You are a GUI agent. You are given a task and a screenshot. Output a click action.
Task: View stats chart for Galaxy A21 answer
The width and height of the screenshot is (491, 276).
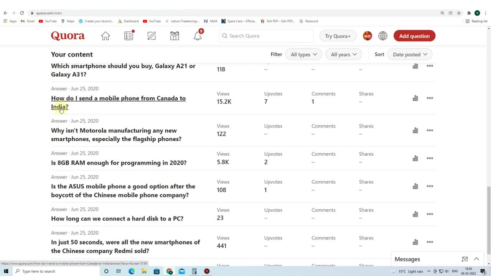coord(415,66)
